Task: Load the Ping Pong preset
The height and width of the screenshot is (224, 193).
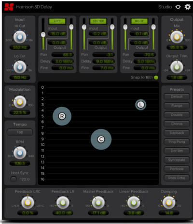Action: 177,142
